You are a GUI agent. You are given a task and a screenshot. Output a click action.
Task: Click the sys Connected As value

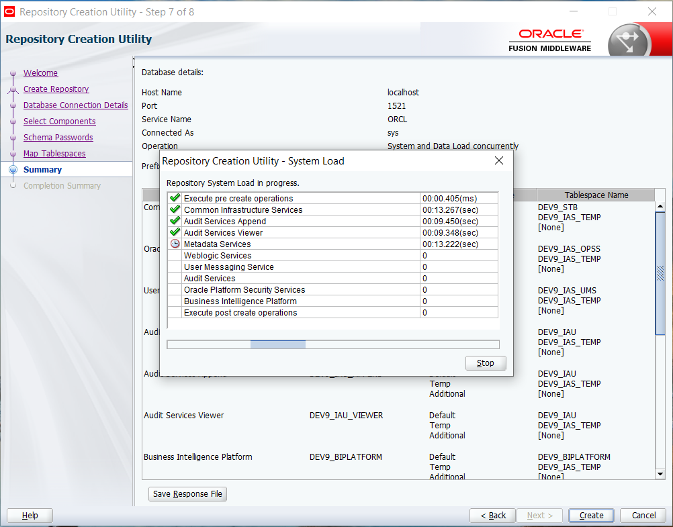[x=393, y=133]
